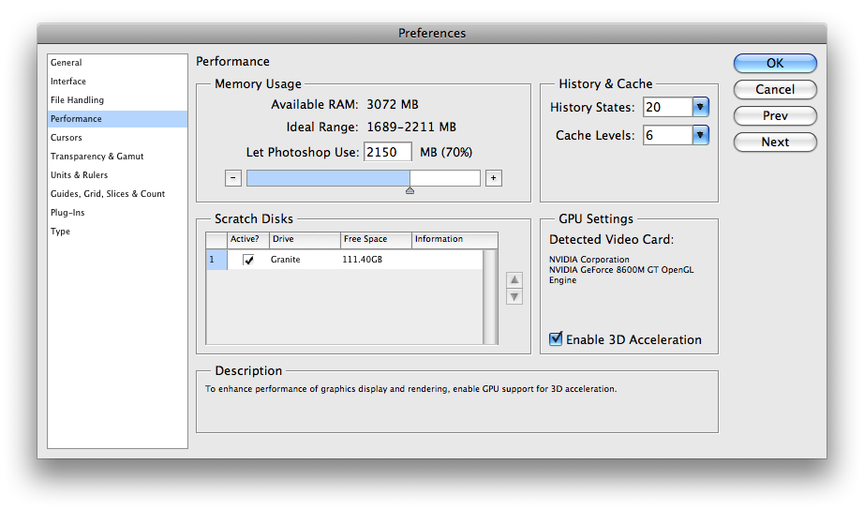
Task: Open Guides, Grid, Slices & Count settings
Action: pyautogui.click(x=107, y=194)
